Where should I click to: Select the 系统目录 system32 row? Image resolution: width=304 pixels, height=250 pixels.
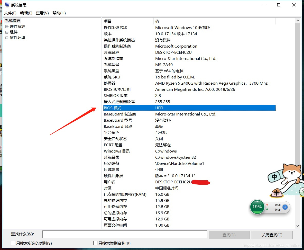189,157
